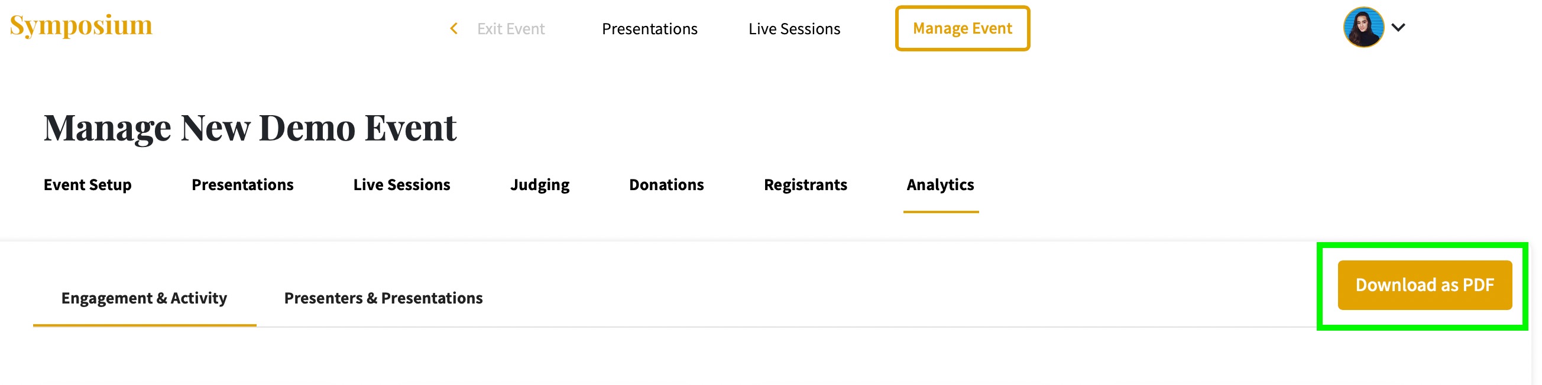Expand the account dropdown arrow
This screenshot has height=385, width=1542.
(x=1398, y=28)
